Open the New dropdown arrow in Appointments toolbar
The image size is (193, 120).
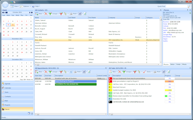43,72
